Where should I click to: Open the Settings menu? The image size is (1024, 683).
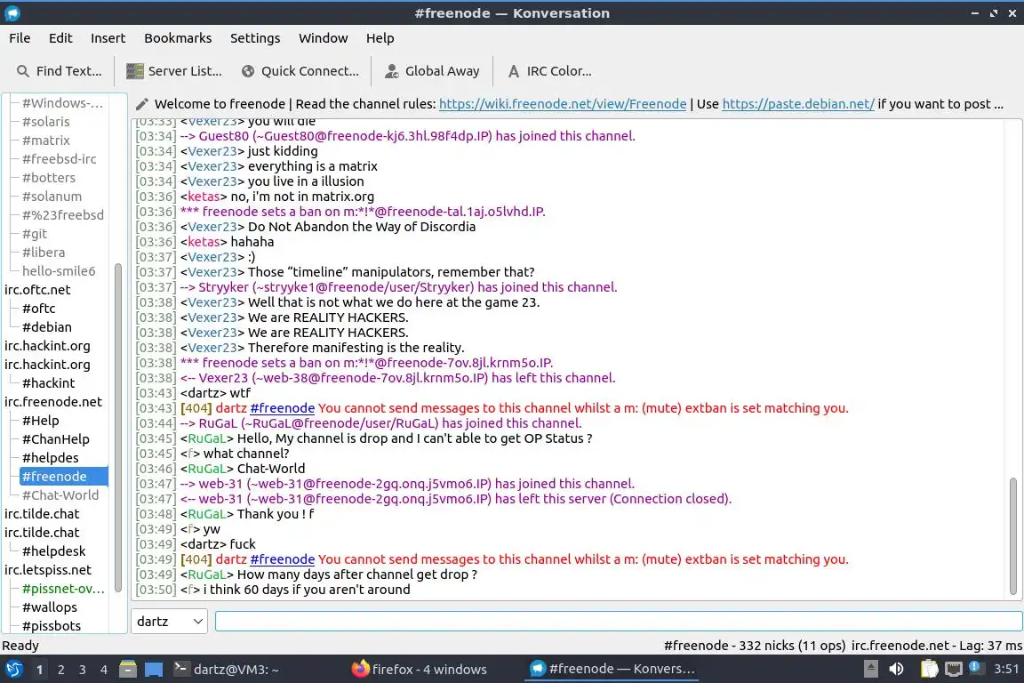click(255, 38)
